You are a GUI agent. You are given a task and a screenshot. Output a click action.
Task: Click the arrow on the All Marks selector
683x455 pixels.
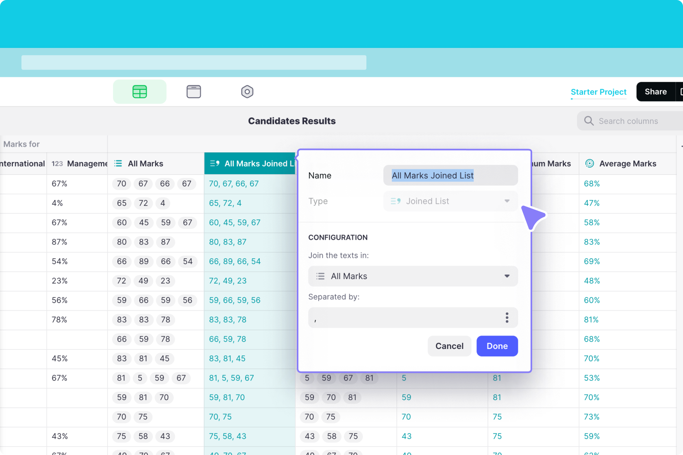(507, 276)
